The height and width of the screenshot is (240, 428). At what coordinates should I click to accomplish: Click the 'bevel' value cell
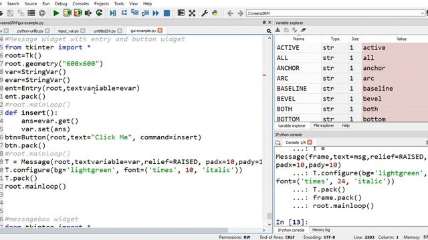395,99
